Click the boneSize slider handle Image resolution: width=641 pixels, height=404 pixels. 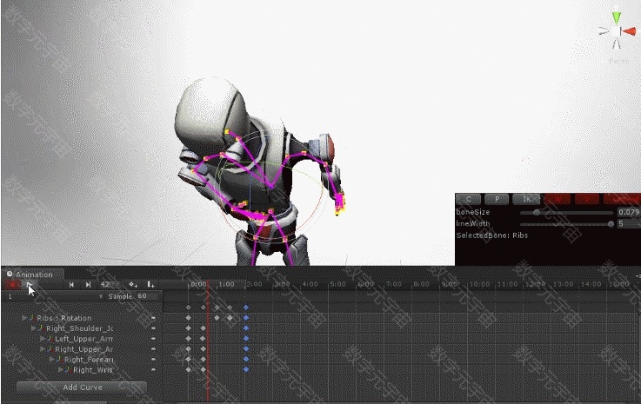(x=537, y=212)
